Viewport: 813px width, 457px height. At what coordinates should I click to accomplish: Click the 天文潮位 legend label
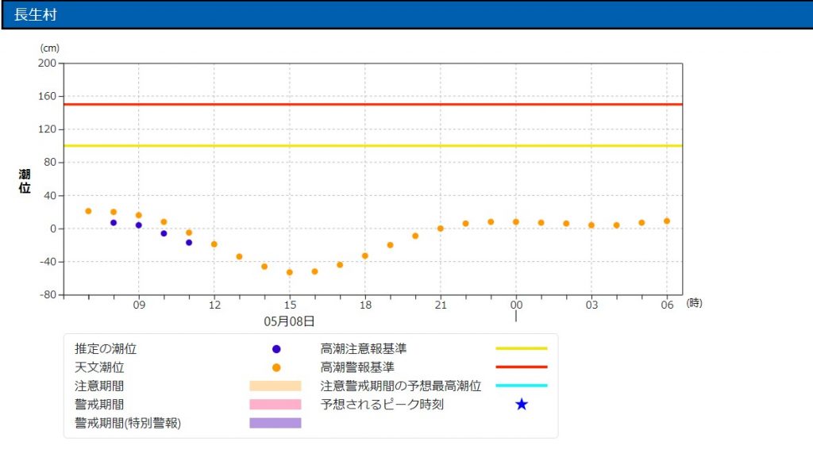[x=99, y=367]
